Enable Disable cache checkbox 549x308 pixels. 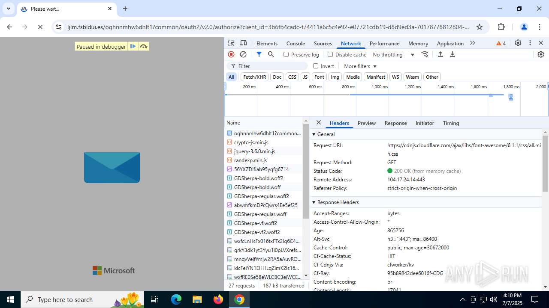[330, 54]
